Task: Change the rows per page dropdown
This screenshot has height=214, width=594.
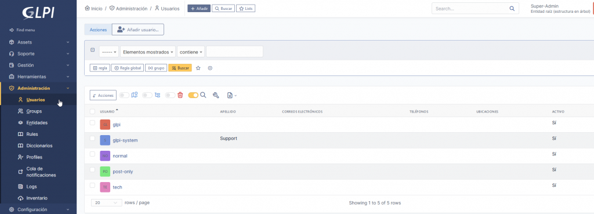Action: point(107,202)
